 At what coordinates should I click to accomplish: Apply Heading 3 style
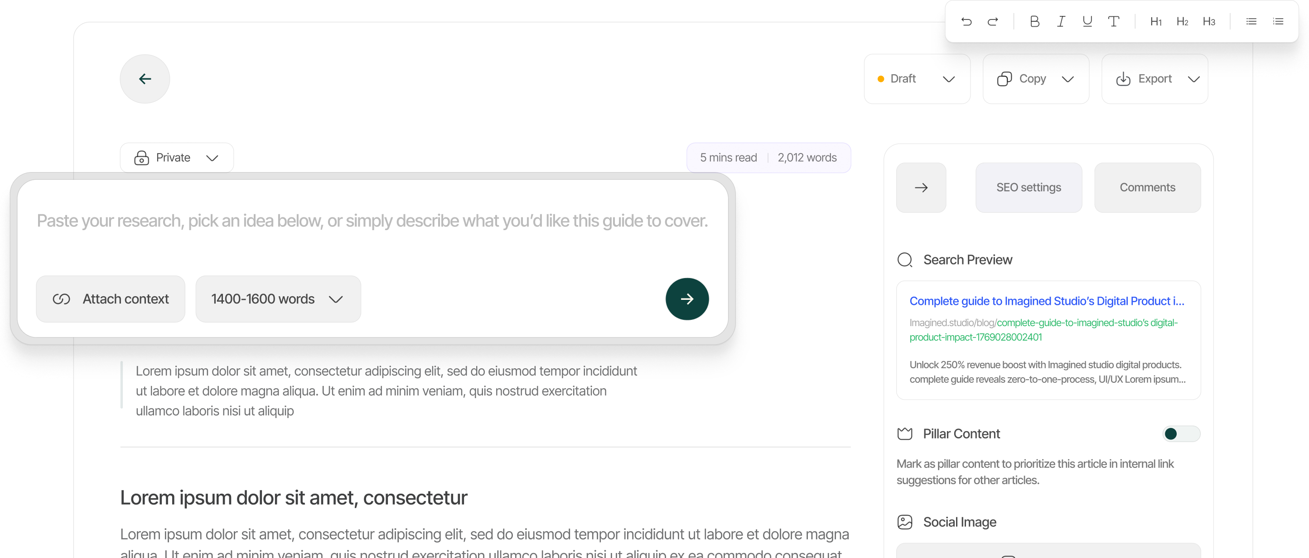tap(1209, 21)
